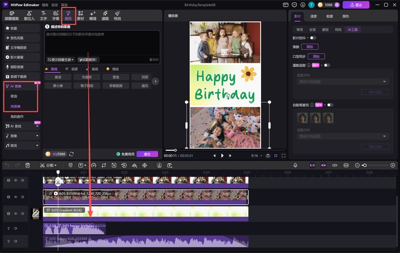Click the marker shield icon in timeline toolbar
Image resolution: width=400 pixels, height=253 pixels.
[x=70, y=165]
